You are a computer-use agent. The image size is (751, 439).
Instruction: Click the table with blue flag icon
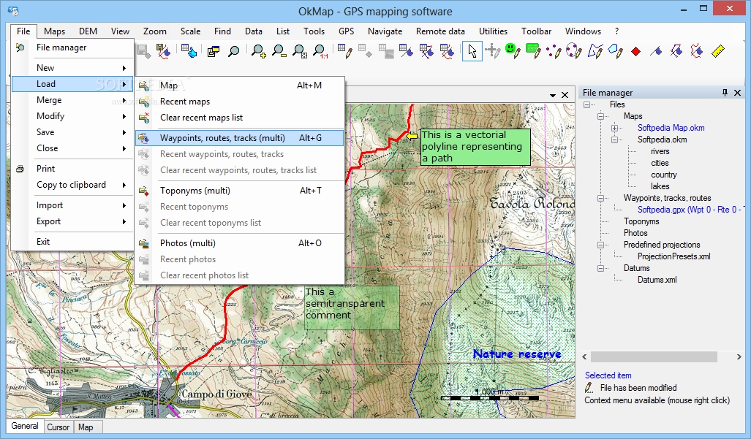(x=406, y=50)
